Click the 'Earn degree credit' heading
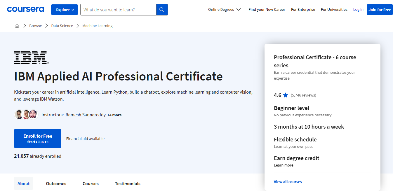This screenshot has height=191, width=393. point(297,158)
